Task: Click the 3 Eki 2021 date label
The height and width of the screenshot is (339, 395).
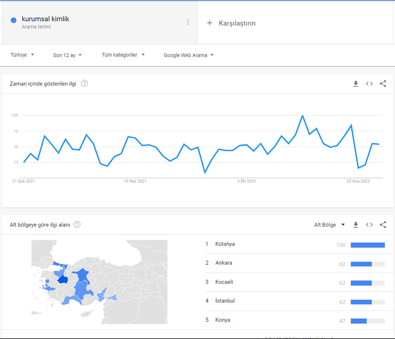Action: pyautogui.click(x=246, y=181)
